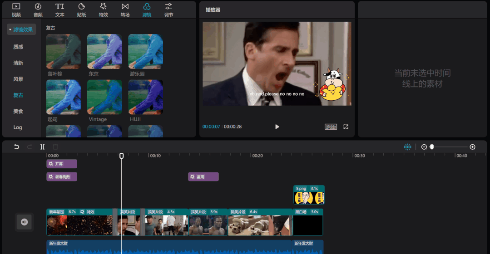This screenshot has width=490, height=254.
Task: Select the 新春倒数 effect clip
Action: pyautogui.click(x=62, y=176)
